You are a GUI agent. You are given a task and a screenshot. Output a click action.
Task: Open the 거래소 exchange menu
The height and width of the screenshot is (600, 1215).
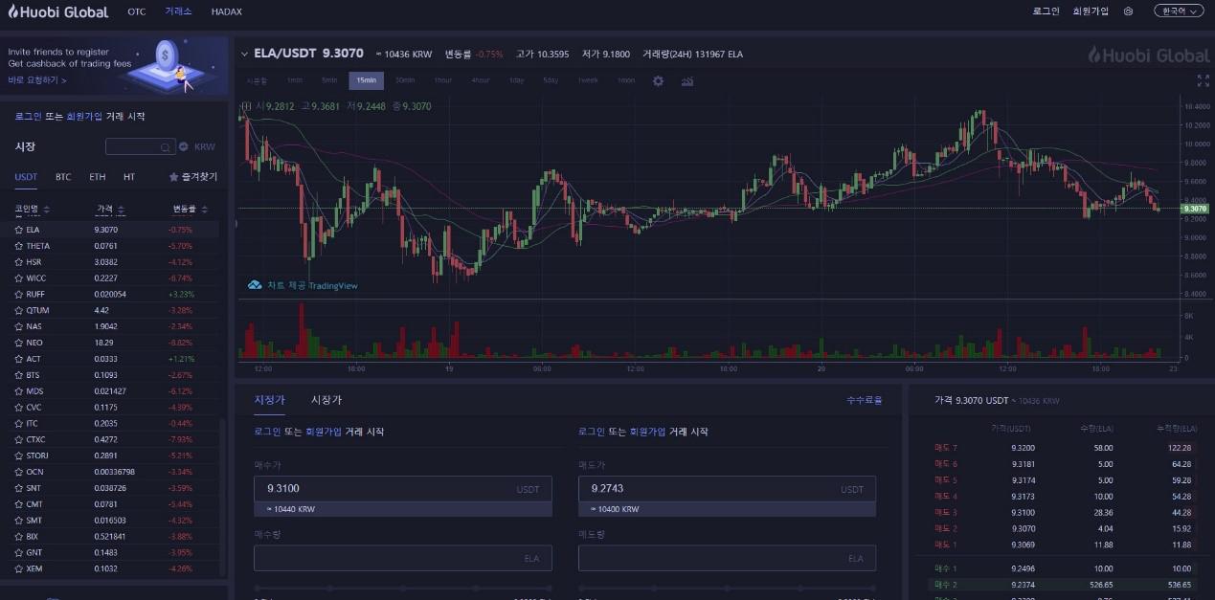click(x=178, y=11)
